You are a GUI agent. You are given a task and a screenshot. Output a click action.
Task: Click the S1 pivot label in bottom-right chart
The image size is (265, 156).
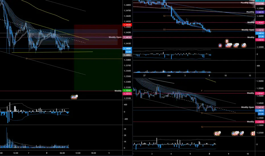pos(202,113)
